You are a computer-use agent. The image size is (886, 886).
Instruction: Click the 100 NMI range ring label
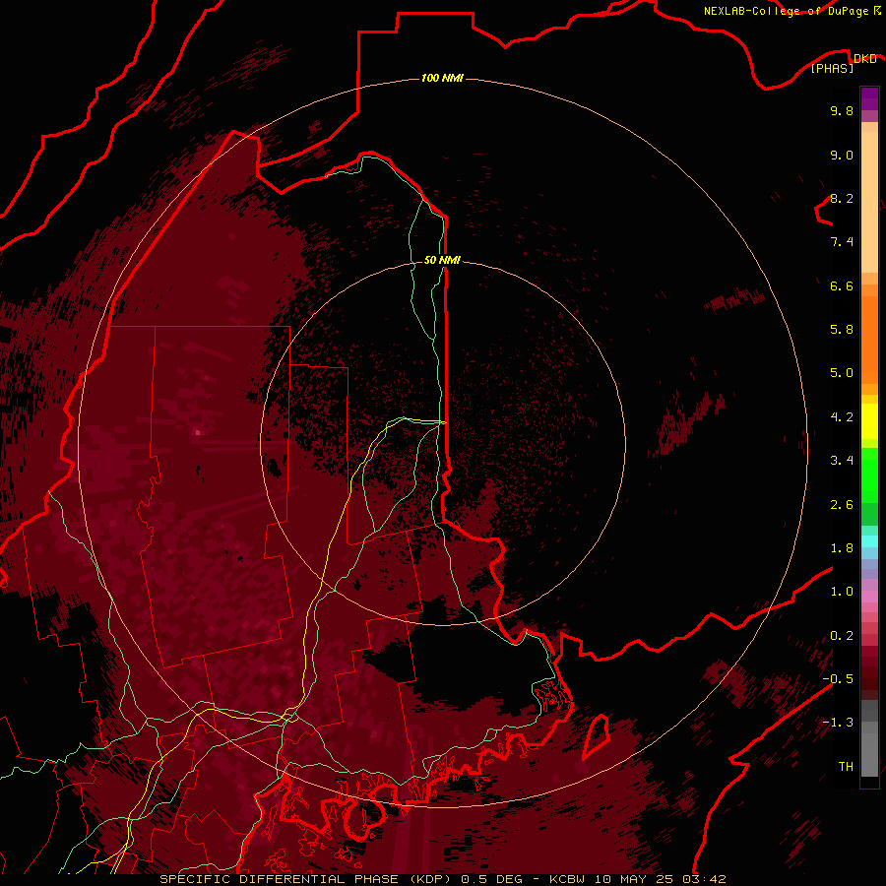click(x=442, y=78)
